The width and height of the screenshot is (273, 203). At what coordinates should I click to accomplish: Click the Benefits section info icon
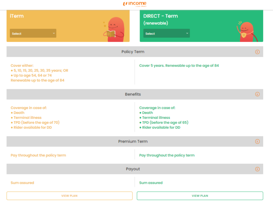click(x=257, y=94)
